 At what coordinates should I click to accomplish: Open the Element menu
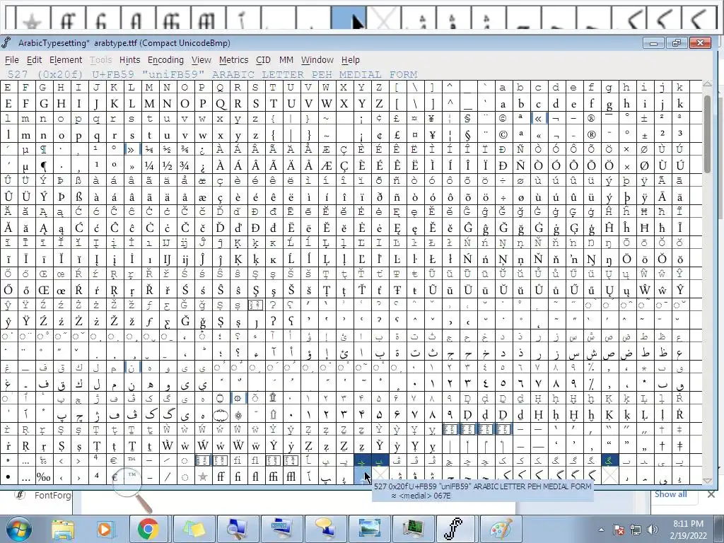(66, 59)
